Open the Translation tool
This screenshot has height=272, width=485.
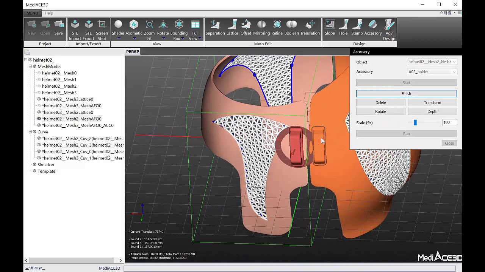click(310, 28)
